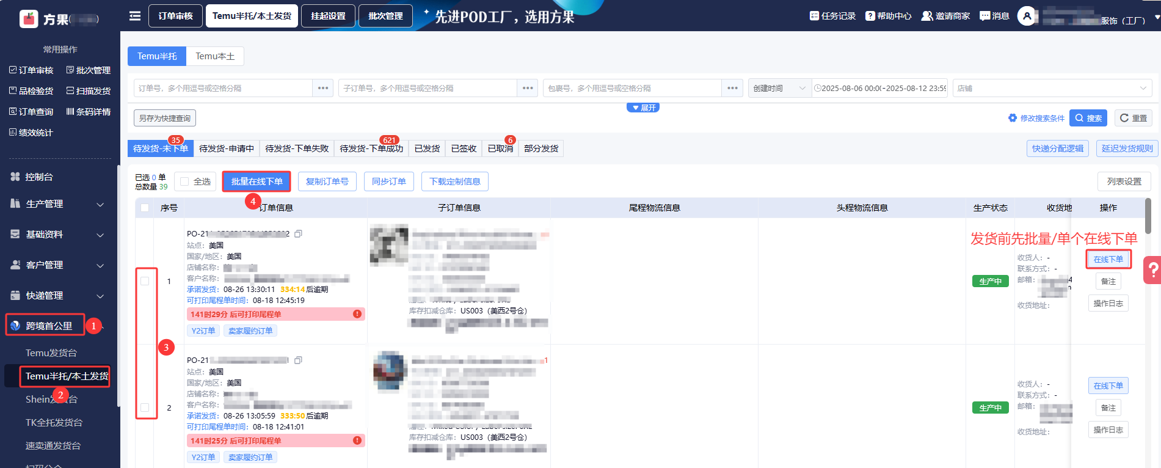Click the ellipsis beside 包裹号 field
1161x468 pixels.
[x=732, y=88]
